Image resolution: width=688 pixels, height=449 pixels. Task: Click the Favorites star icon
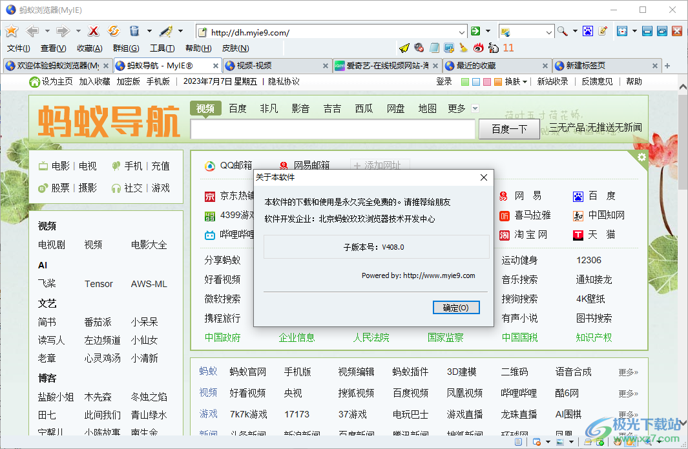click(x=12, y=30)
